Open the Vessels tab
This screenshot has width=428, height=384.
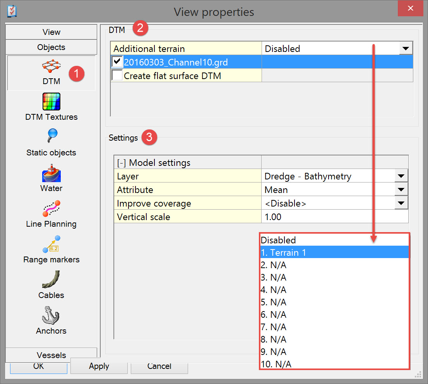tap(51, 355)
